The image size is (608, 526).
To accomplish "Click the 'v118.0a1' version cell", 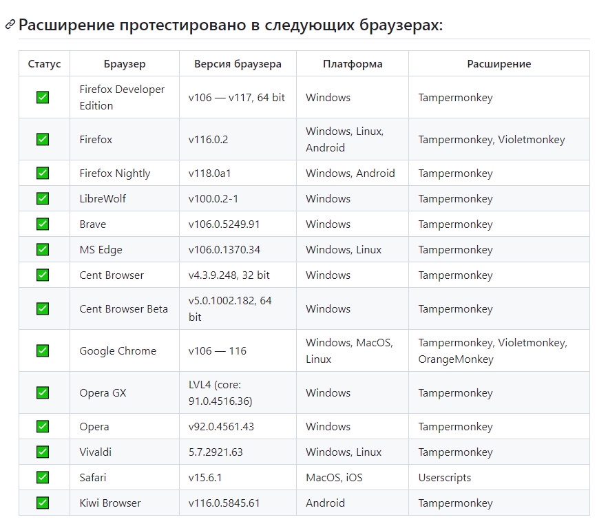I will [x=238, y=173].
